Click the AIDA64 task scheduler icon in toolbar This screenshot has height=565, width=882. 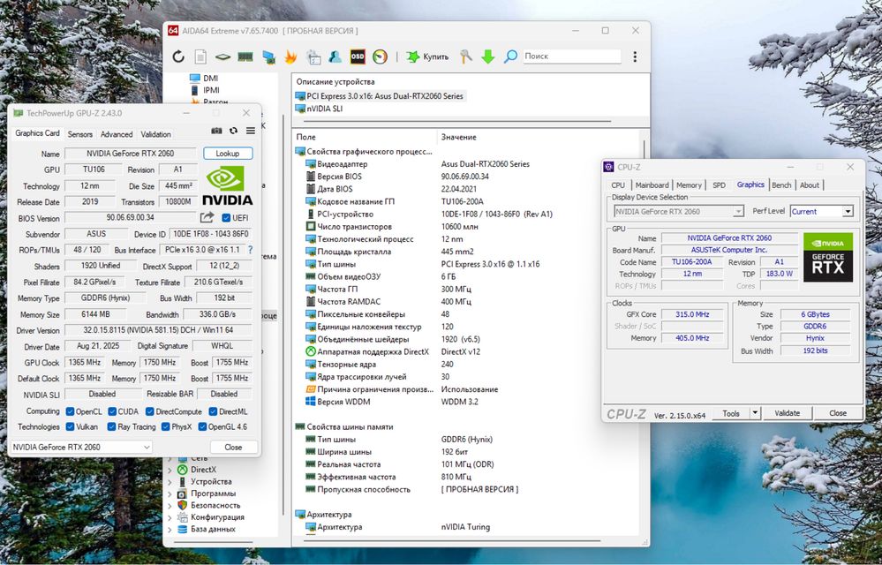coord(313,56)
